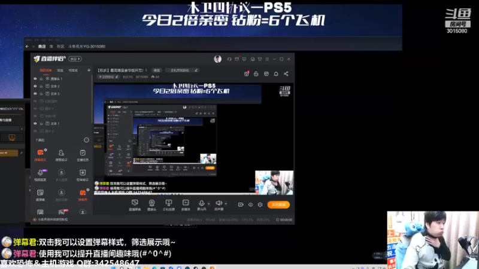This screenshot has height=269, width=479.
Task: Add a 摄像头 camera source from bottom toolbar
Action: click(151, 205)
